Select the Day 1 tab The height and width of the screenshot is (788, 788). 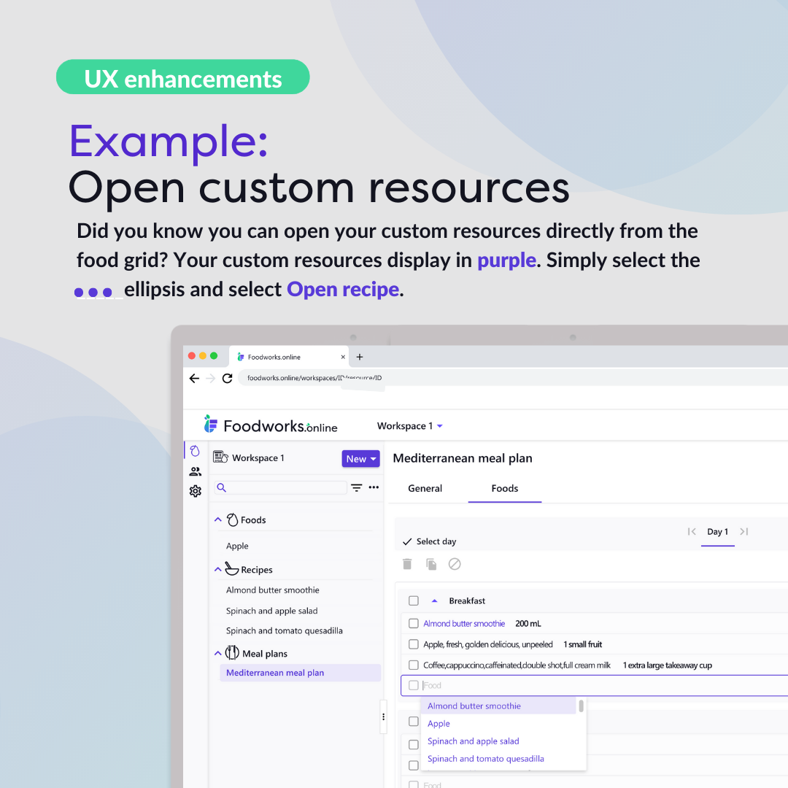tap(718, 532)
